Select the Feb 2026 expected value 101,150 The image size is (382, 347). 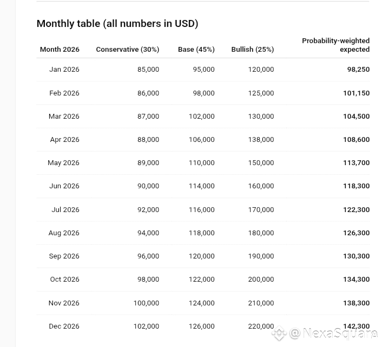(x=356, y=93)
